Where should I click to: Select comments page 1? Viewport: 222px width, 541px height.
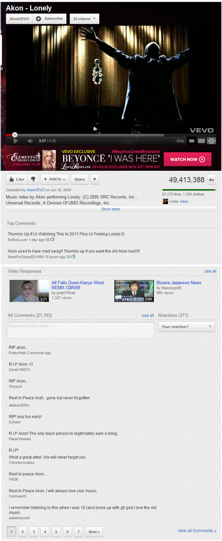12,532
